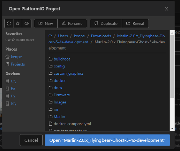Open the Marlin folder
Viewport: 180px width, 151px height.
59,117
